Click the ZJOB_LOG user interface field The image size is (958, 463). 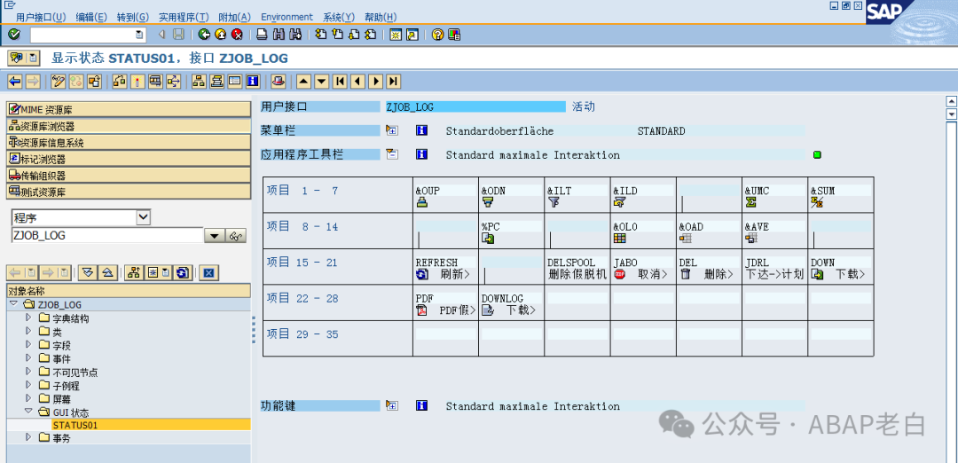coord(476,107)
